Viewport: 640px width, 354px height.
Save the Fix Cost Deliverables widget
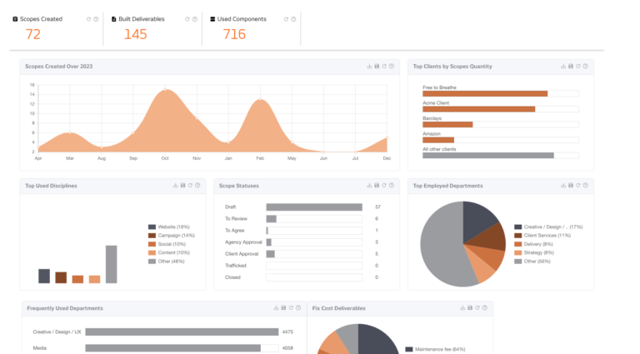coord(470,308)
